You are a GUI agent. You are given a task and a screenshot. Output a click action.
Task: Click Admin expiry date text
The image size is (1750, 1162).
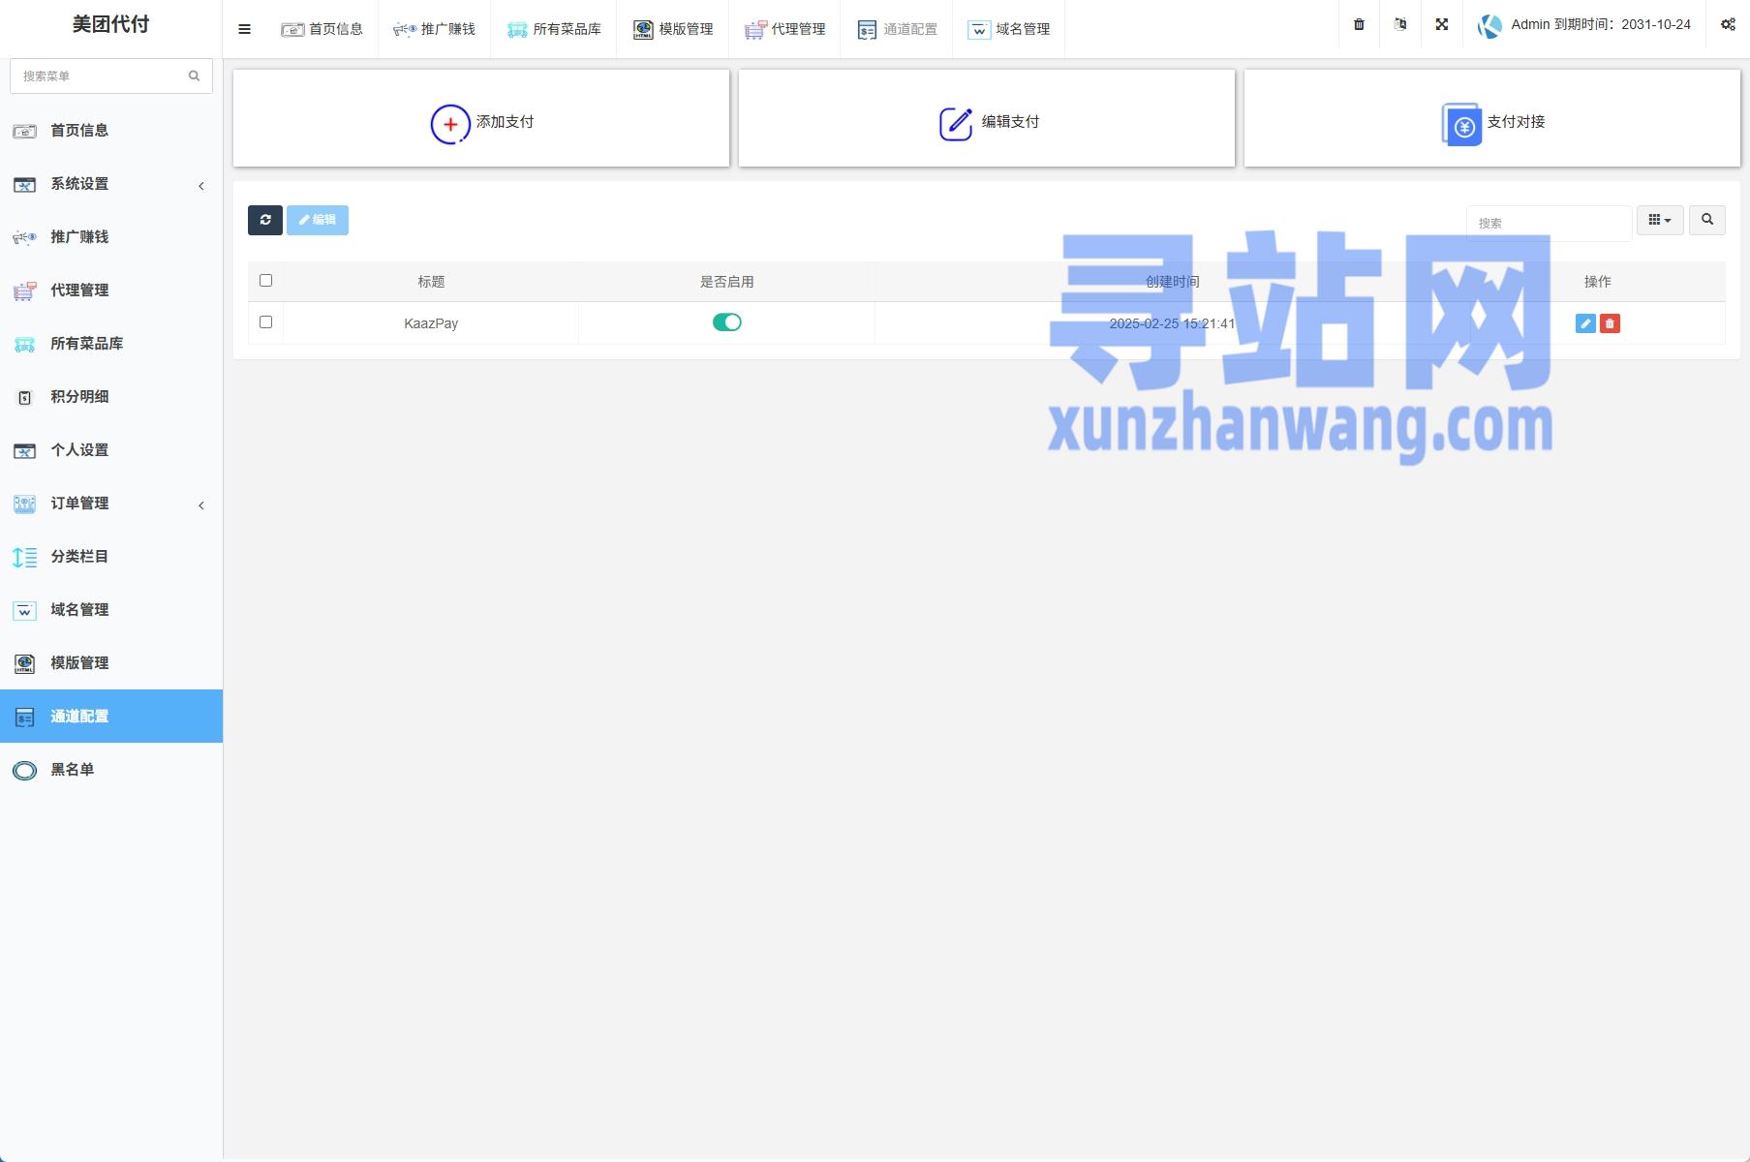coord(1601,24)
